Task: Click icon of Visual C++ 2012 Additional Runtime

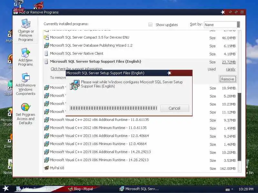Action: (46, 120)
